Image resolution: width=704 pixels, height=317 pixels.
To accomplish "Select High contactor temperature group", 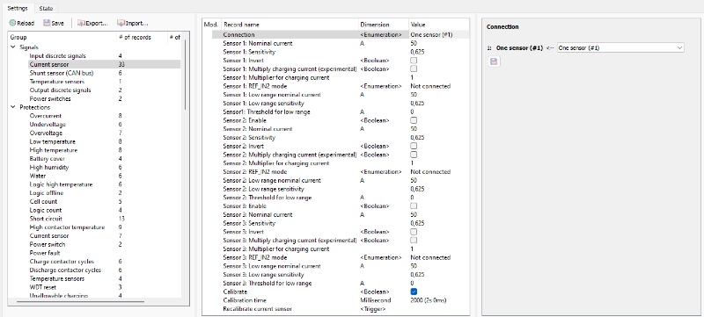I will [x=67, y=227].
